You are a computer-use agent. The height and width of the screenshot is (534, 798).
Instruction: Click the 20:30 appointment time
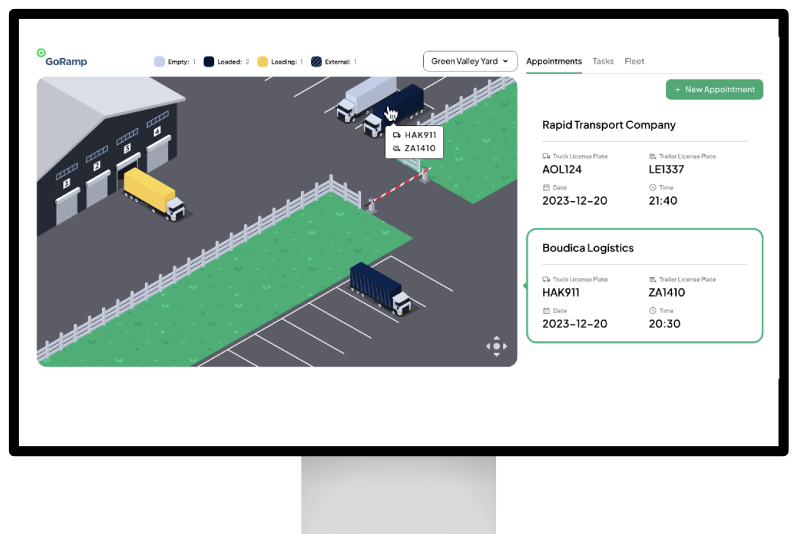coord(665,324)
